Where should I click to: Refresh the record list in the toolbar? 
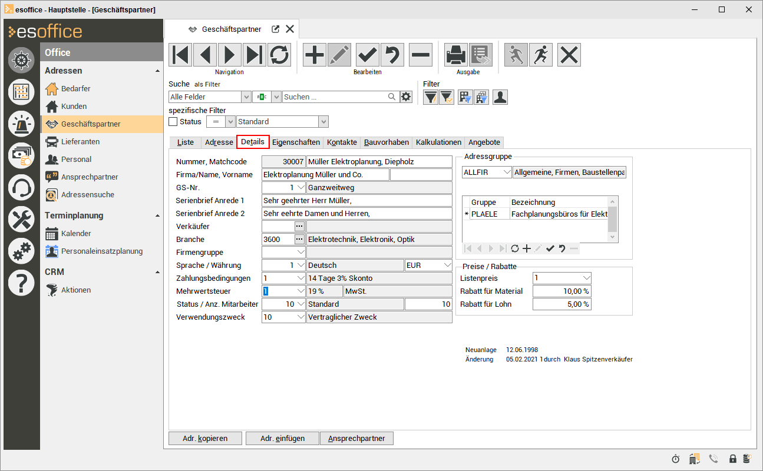279,55
